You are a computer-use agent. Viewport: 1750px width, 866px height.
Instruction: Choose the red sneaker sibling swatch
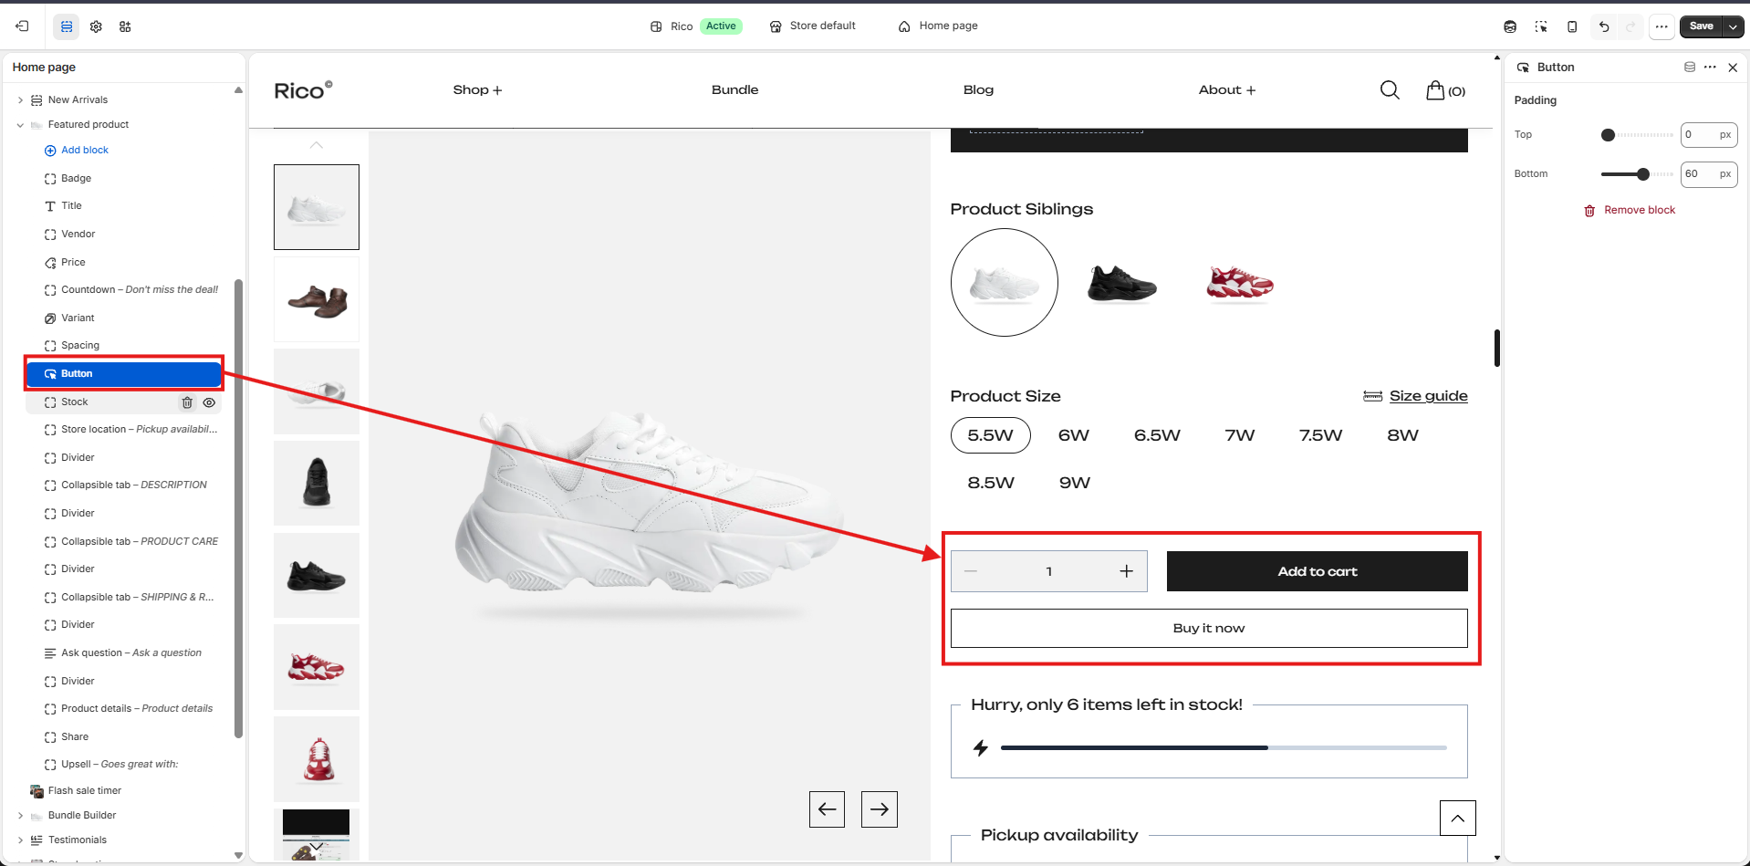(1239, 283)
